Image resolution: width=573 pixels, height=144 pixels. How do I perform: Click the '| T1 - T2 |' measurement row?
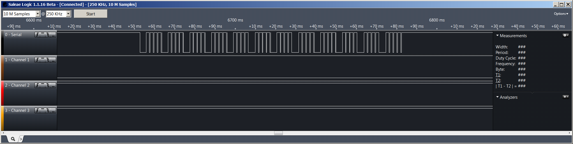tap(510, 86)
